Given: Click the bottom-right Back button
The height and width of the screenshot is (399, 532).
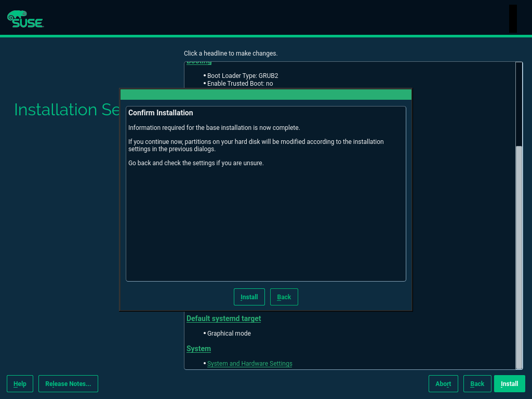Looking at the screenshot, I should (477, 384).
